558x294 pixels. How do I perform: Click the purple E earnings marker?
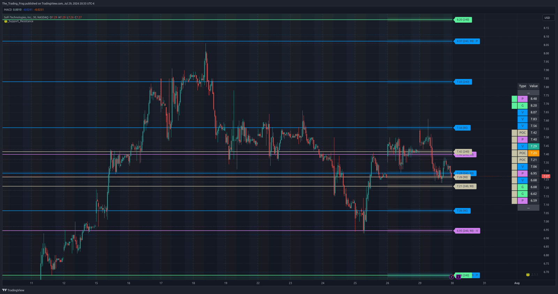(x=458, y=277)
